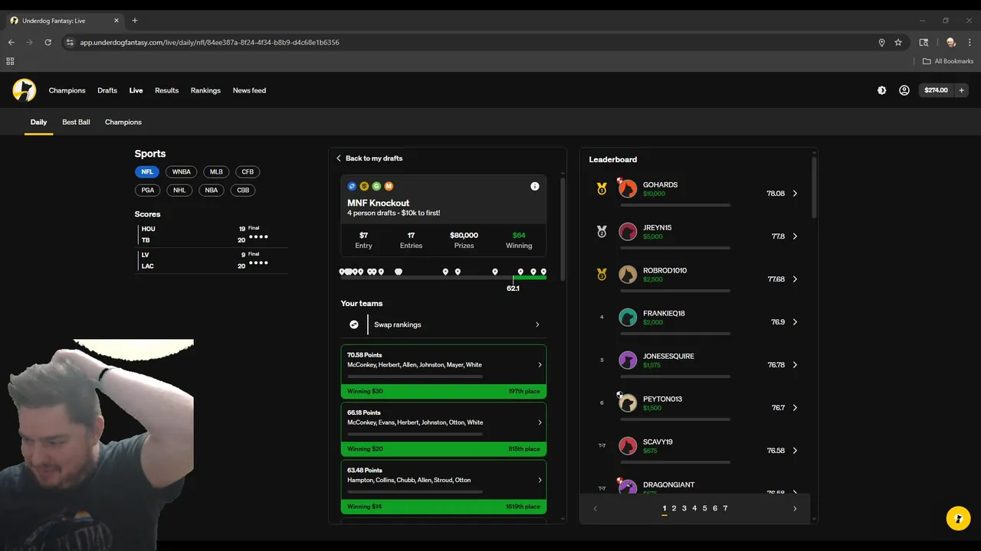981x551 pixels.
Task: Go back to my drafts
Action: (x=369, y=158)
